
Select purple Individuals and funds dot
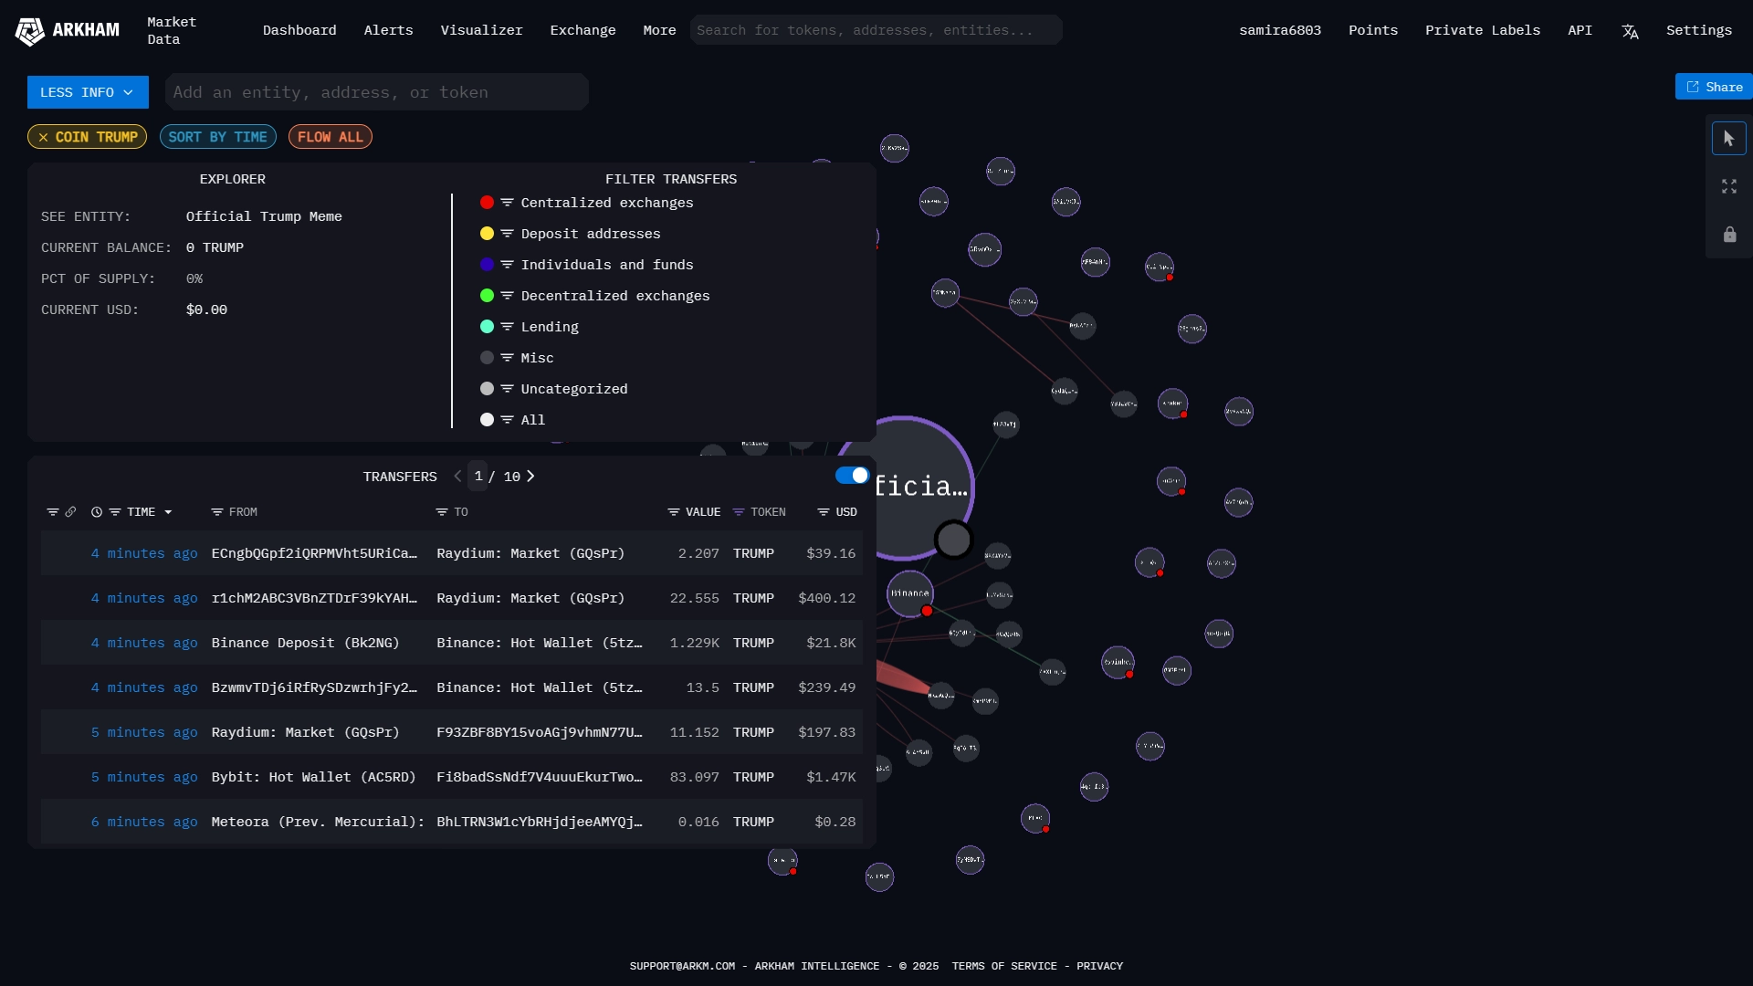coord(487,265)
